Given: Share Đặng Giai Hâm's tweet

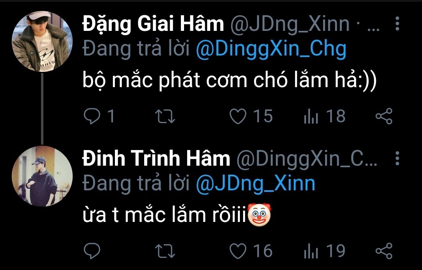Looking at the screenshot, I should point(383,116).
